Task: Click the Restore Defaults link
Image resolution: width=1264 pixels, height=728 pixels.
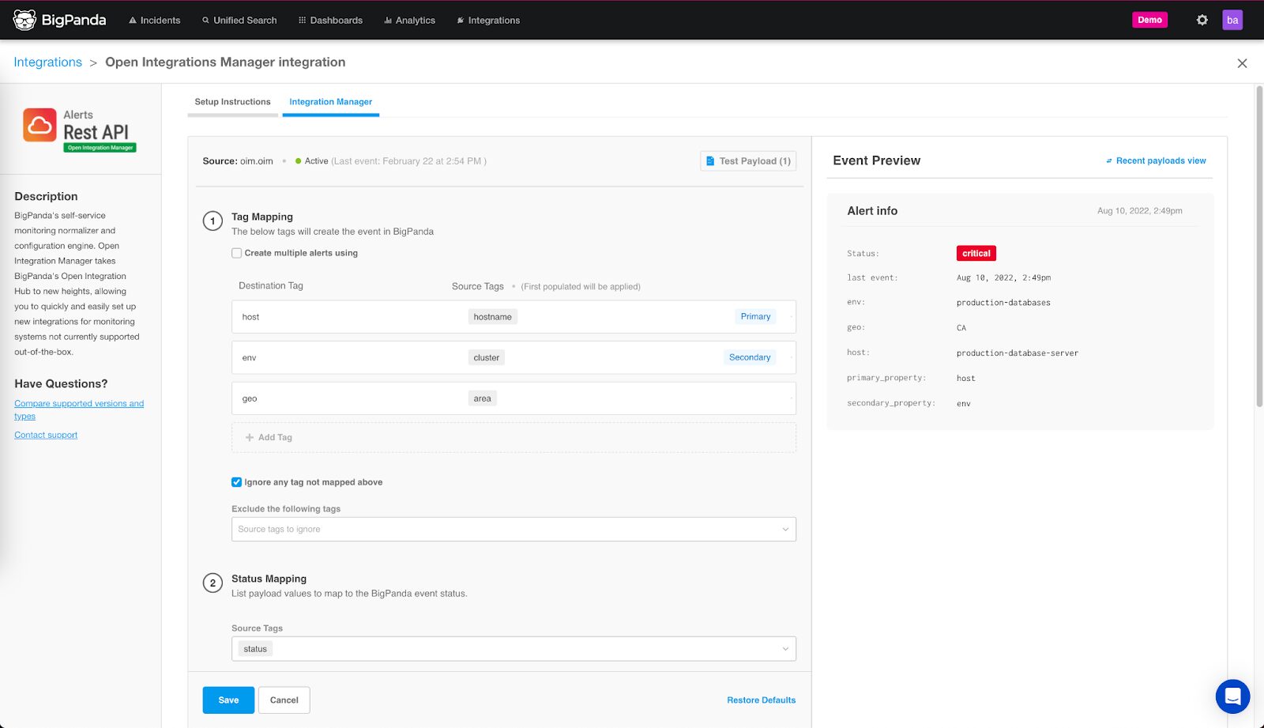Action: (x=761, y=700)
